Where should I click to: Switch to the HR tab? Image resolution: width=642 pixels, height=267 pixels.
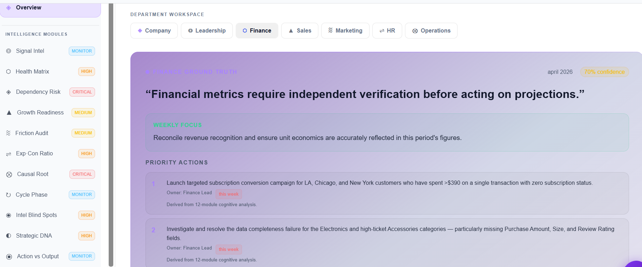387,31
